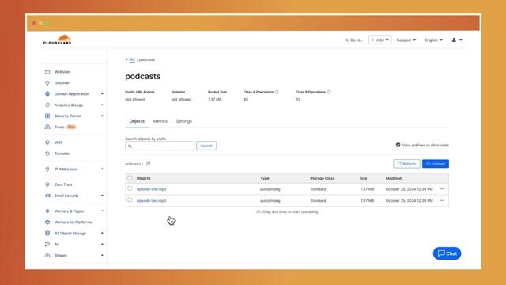
Task: Select the Analytics & Logs icon
Action: pos(47,104)
